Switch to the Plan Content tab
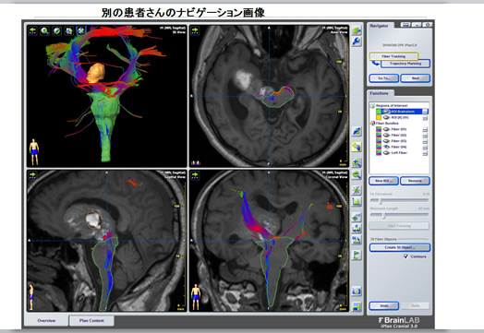 point(91,321)
